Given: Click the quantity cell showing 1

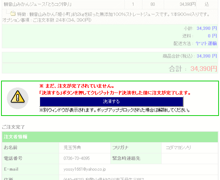Looking at the screenshot, I should click(x=133, y=4).
